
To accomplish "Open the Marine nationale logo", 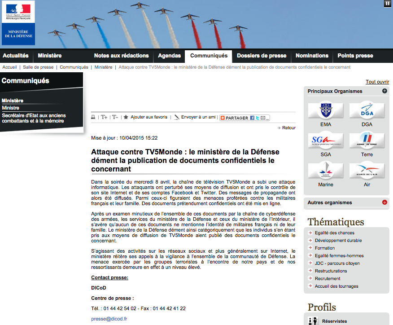I will click(x=326, y=170).
